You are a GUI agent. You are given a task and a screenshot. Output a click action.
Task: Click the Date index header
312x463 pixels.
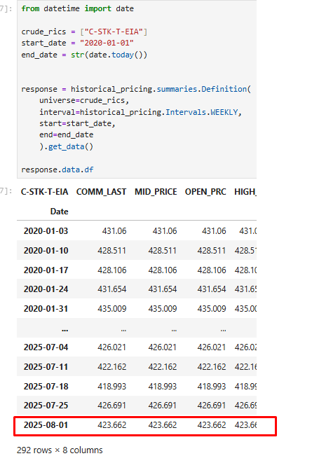59,212
